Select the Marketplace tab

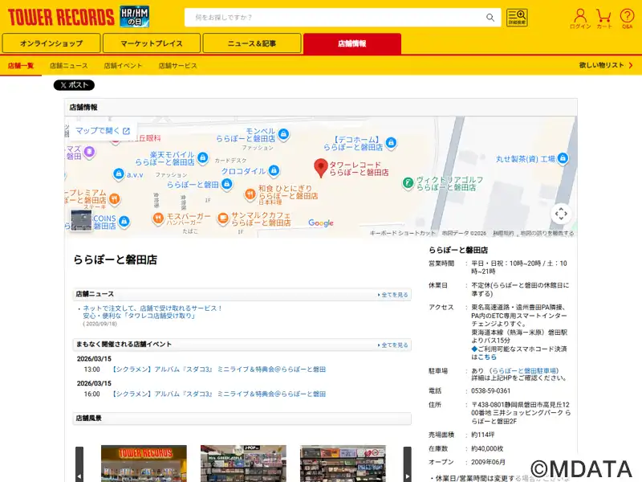tap(152, 43)
